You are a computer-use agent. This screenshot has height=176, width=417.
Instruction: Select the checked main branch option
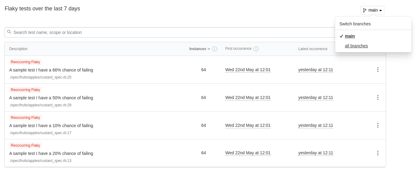coord(350,36)
